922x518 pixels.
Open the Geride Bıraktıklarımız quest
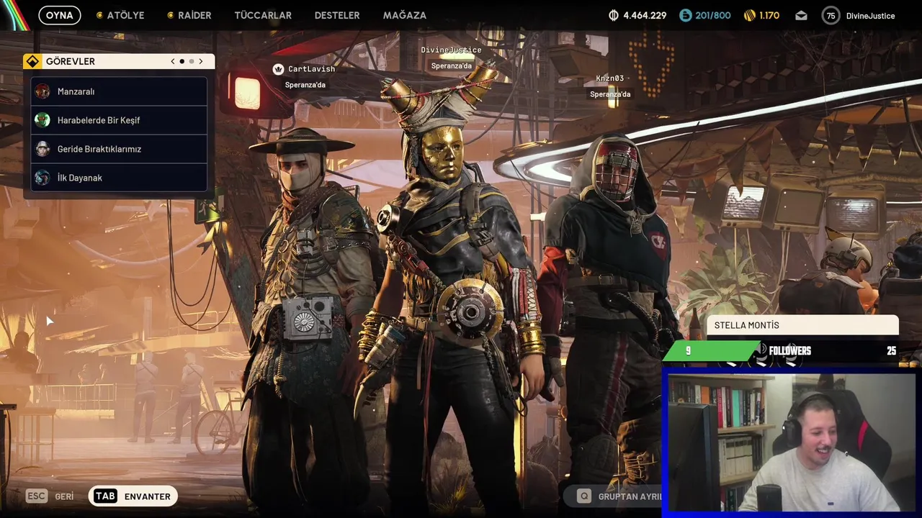119,149
